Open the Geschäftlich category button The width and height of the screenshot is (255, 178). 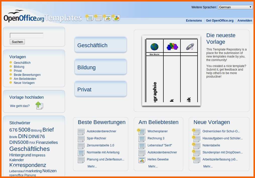point(100,45)
